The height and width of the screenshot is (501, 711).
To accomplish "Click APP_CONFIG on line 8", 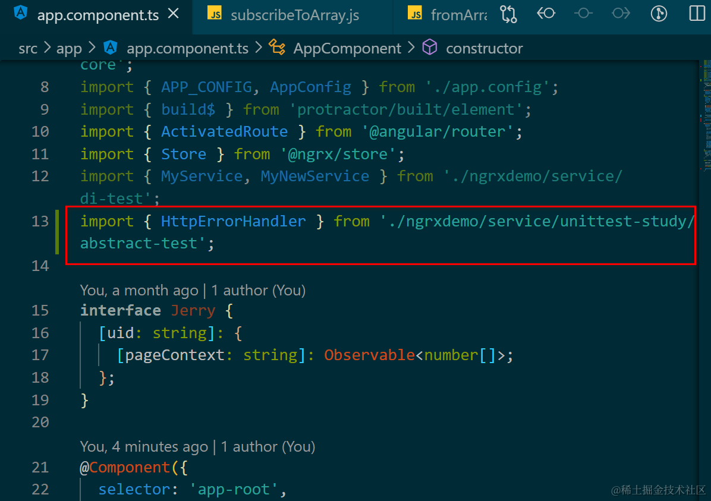I will click(x=206, y=87).
